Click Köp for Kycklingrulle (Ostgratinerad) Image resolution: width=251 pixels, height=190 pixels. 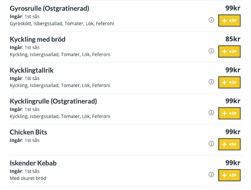229,113
